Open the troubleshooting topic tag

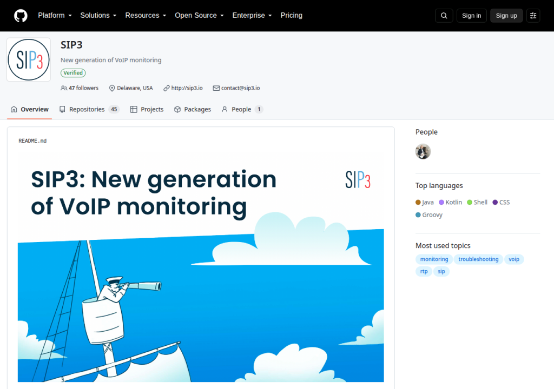(x=478, y=259)
